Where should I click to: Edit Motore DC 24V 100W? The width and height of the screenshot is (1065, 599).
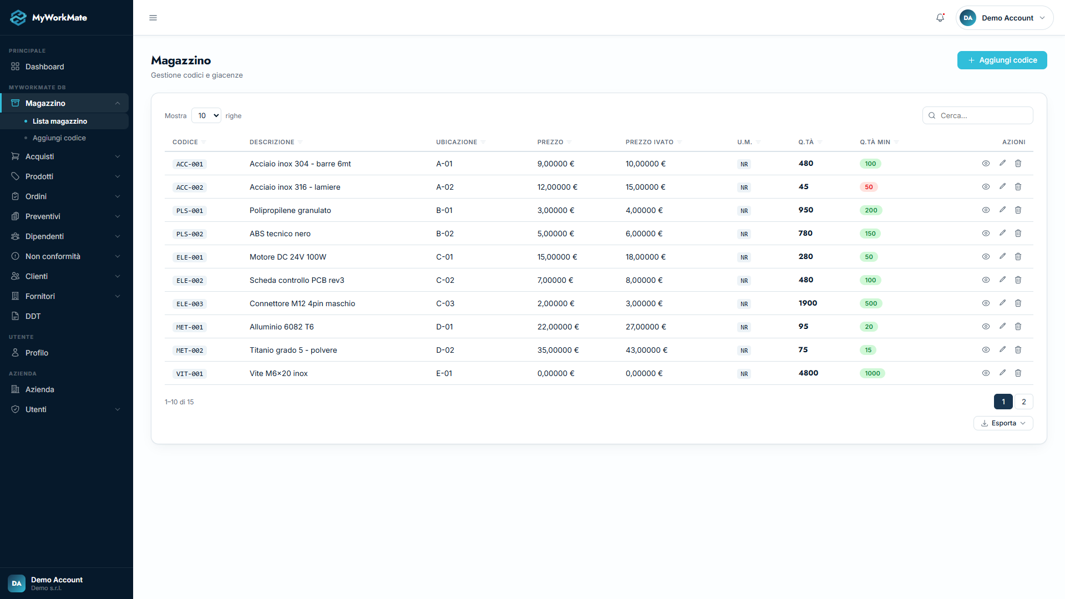click(x=1002, y=256)
